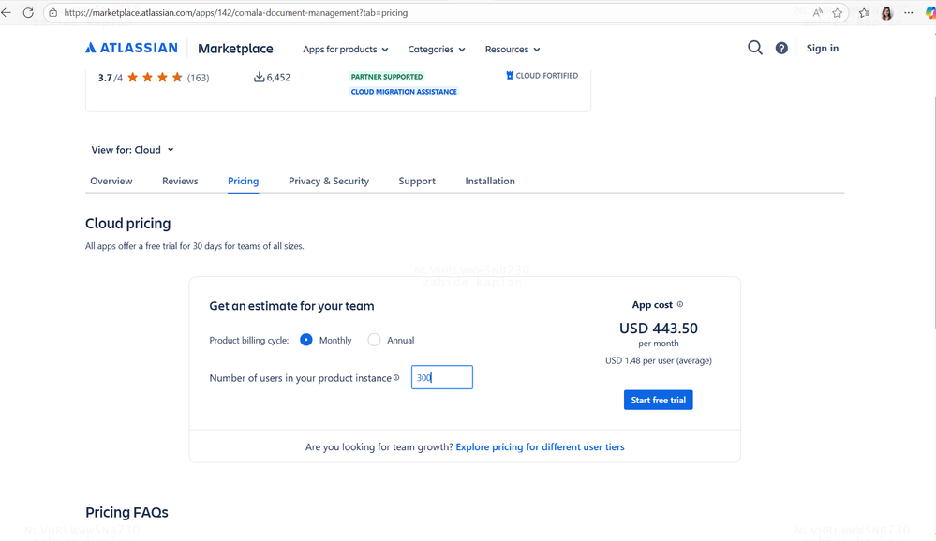This screenshot has width=936, height=541.
Task: Add page to favorites with star icon
Action: pos(838,12)
